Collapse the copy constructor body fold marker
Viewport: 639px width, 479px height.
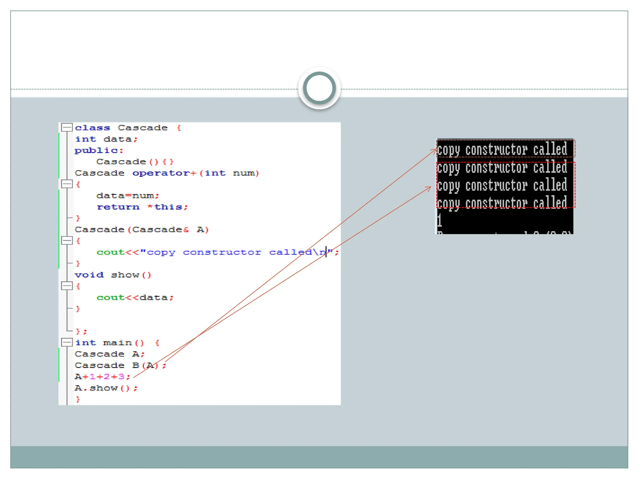click(67, 240)
